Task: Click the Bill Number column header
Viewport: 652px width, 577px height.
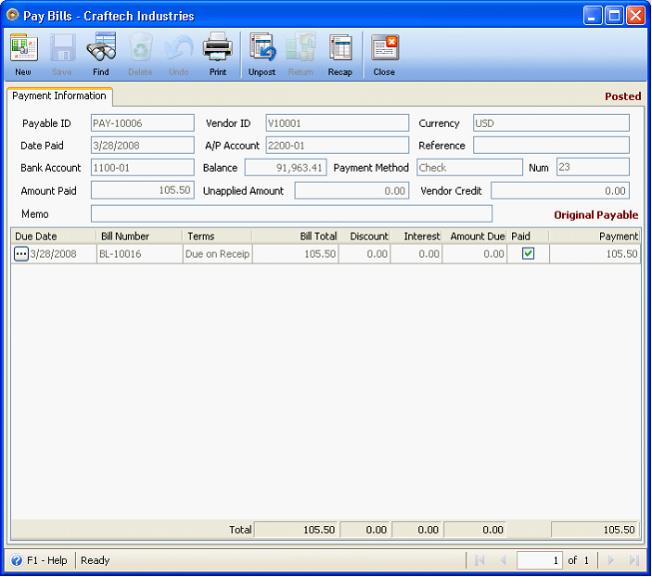Action: tap(140, 237)
